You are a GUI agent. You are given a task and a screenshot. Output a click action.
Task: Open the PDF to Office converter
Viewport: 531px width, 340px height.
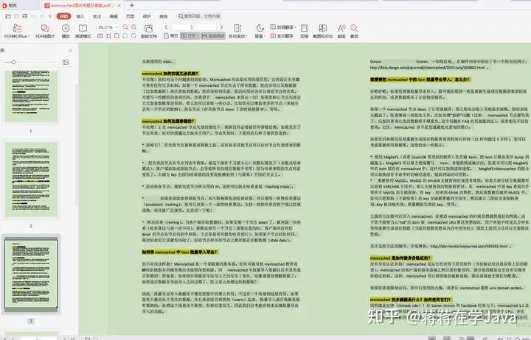pyautogui.click(x=16, y=31)
